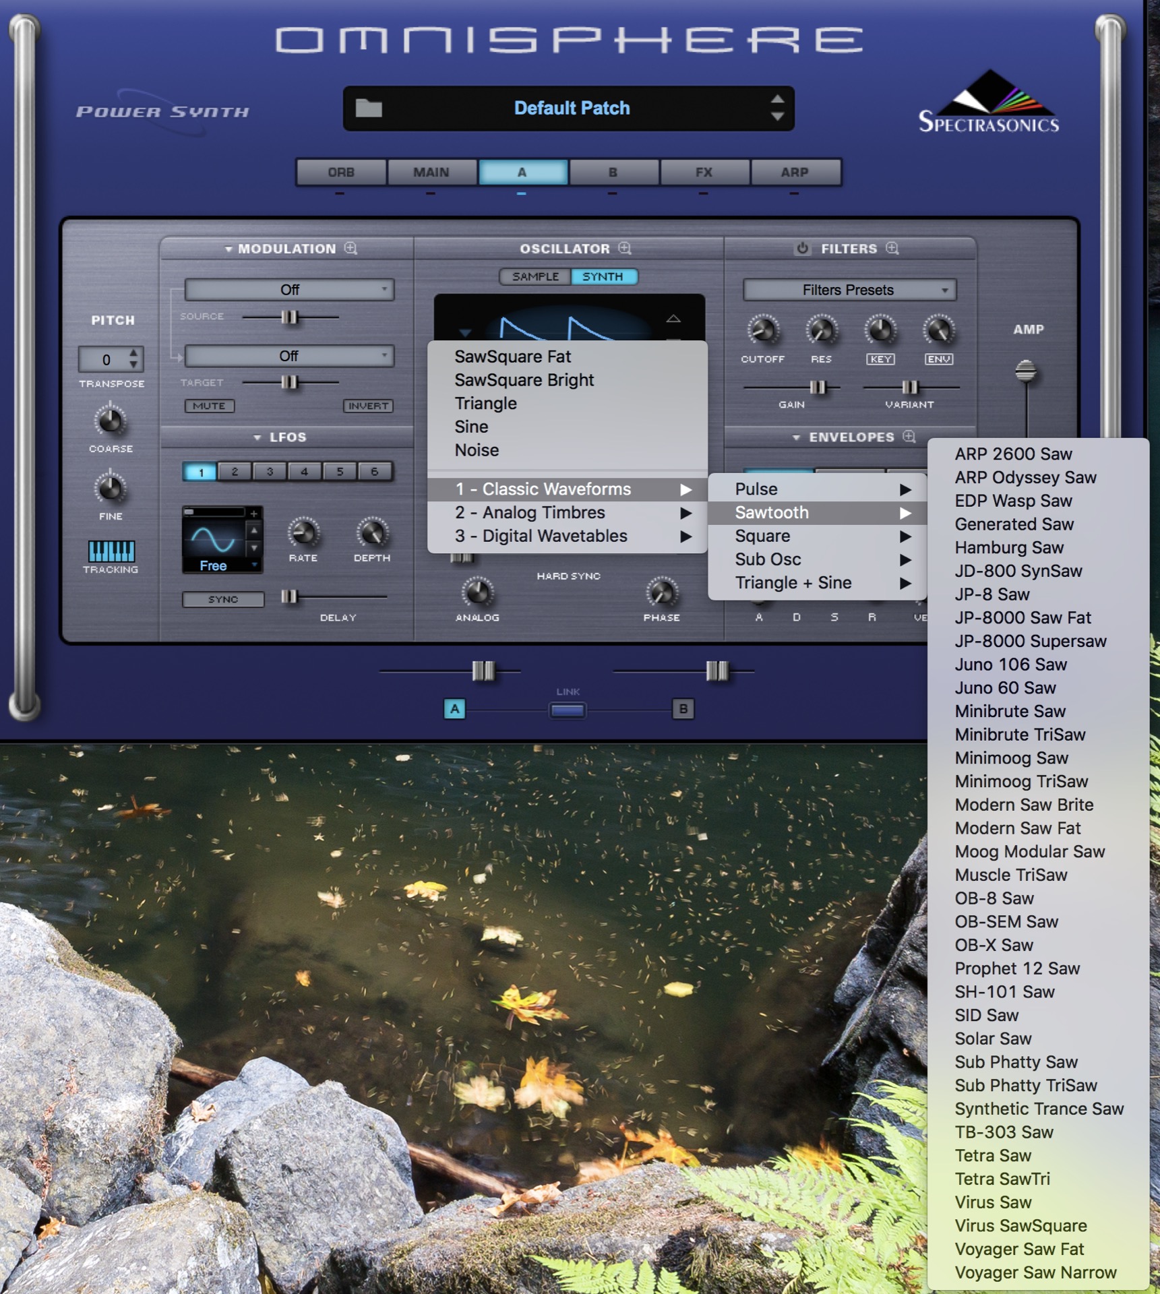The height and width of the screenshot is (1294, 1160).
Task: Click the filter Cutoff knob
Action: click(763, 330)
